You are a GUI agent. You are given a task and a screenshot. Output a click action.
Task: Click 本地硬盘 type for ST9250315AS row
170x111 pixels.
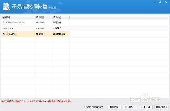tap(57, 28)
